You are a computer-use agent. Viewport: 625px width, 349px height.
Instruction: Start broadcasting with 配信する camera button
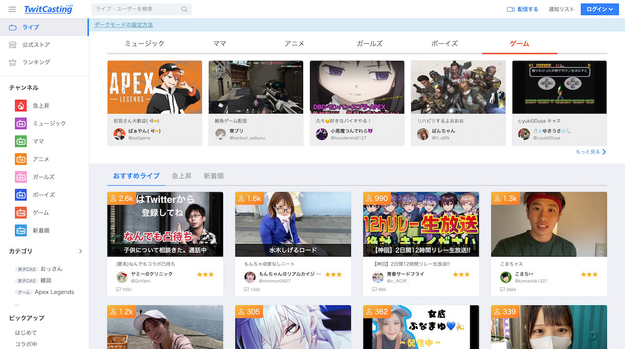[522, 9]
